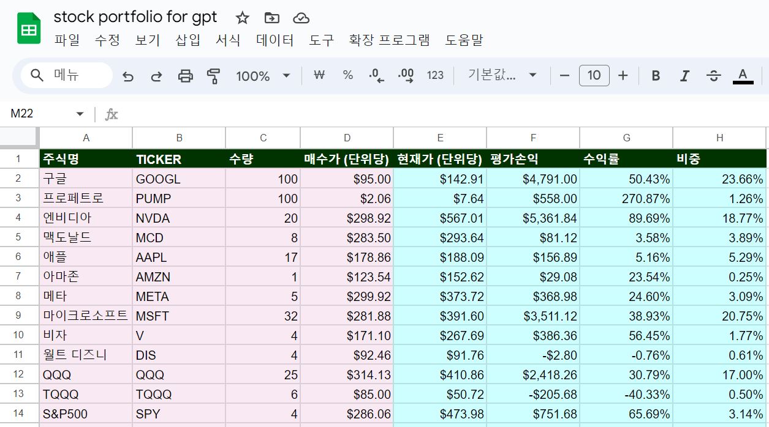Click the fx formula bar icon

pos(112,114)
